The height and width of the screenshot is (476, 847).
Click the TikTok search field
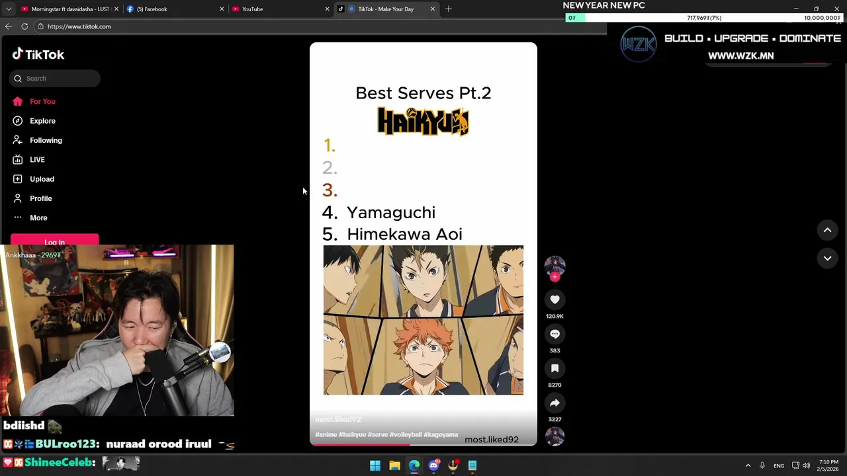click(55, 79)
